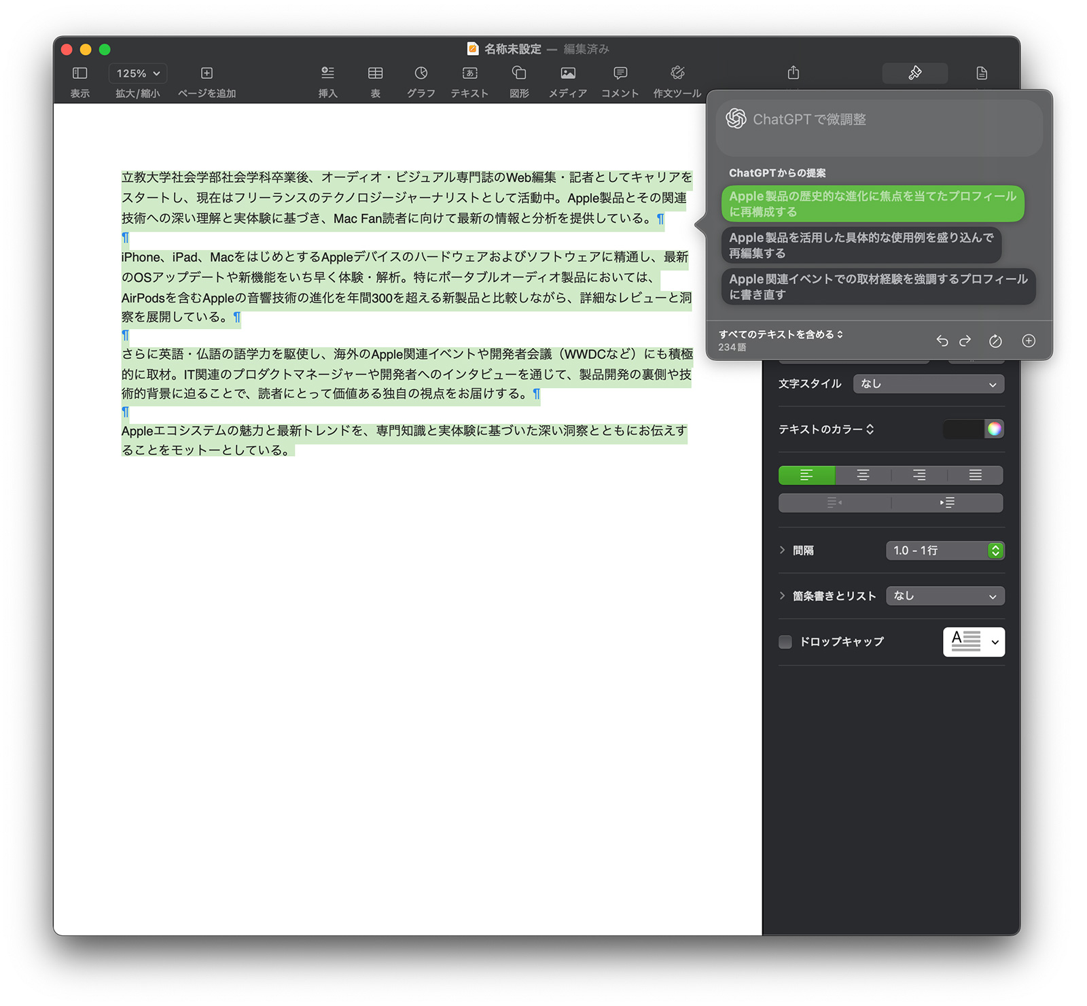1087x1006 pixels.
Task: Open the color wheel picker button
Action: pyautogui.click(x=995, y=429)
